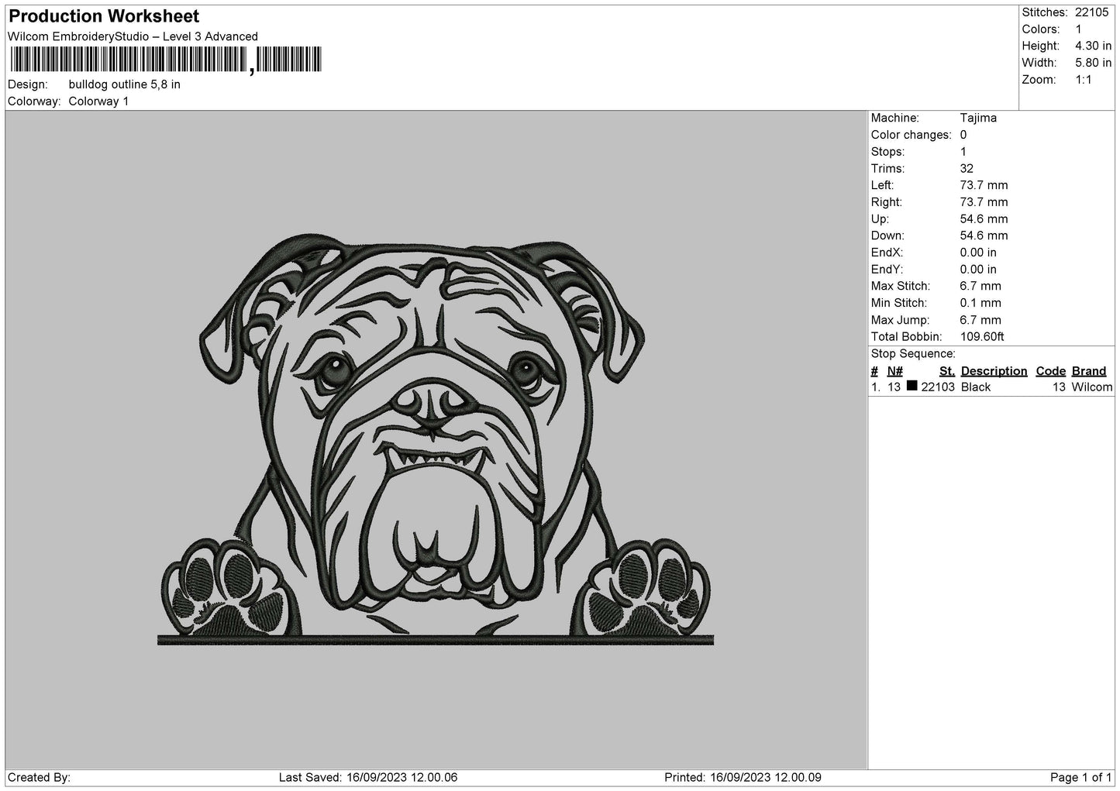The image size is (1120, 791).
Task: Click the 'Colors:' label in header
Action: tap(1041, 29)
